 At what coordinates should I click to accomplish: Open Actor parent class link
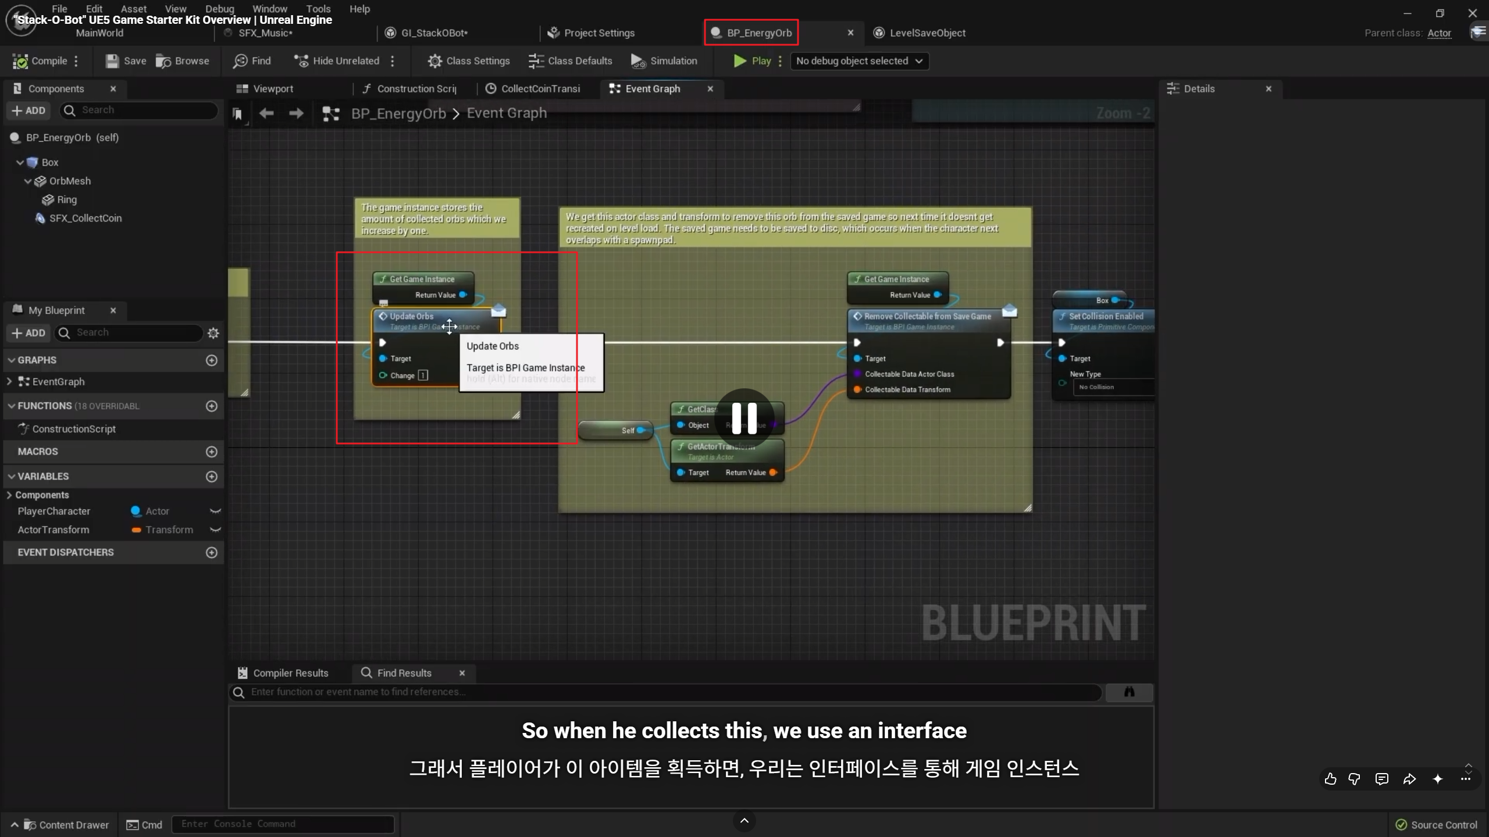(x=1439, y=33)
